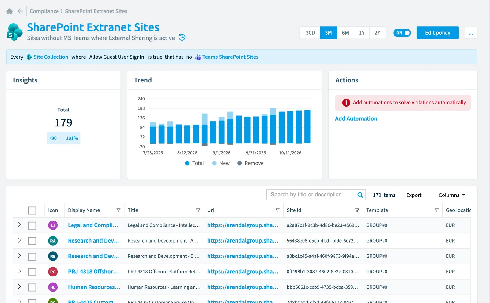
Task: Open the Columns dropdown
Action: click(452, 195)
